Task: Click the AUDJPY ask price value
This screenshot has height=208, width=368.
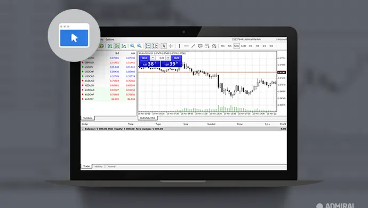Action: 131,99
